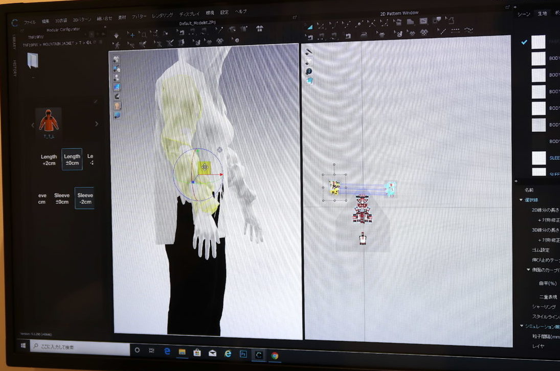560x371 pixels.
Task: Click the CLO logo icon at top left
Action: point(15,22)
